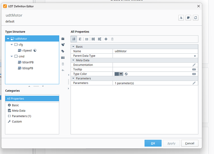
Task: Click the tag icon beside type structure
Action: point(63,51)
